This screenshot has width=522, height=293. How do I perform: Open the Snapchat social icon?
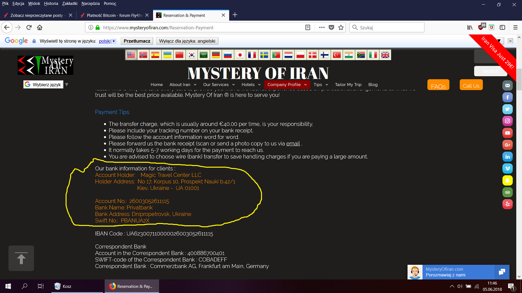coord(508,180)
